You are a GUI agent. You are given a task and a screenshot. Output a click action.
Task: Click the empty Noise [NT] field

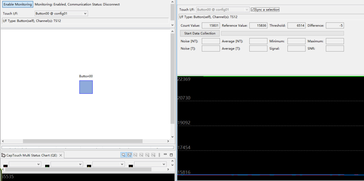click(x=211, y=41)
